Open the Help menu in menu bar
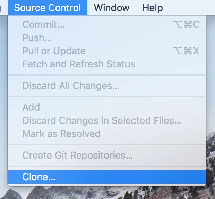This screenshot has height=199, width=215. [153, 8]
